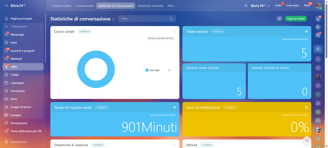The height and width of the screenshot is (148, 328).
Task: Collapse the Collaborazione sidebar section
Action: (40, 27)
